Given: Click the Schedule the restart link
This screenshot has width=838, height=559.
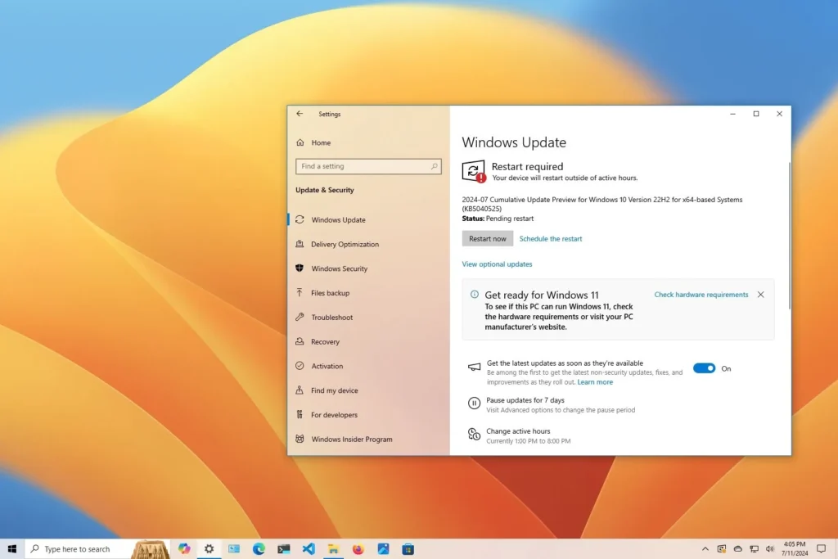Looking at the screenshot, I should tap(551, 239).
